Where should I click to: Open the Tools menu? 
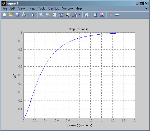pos(41,8)
